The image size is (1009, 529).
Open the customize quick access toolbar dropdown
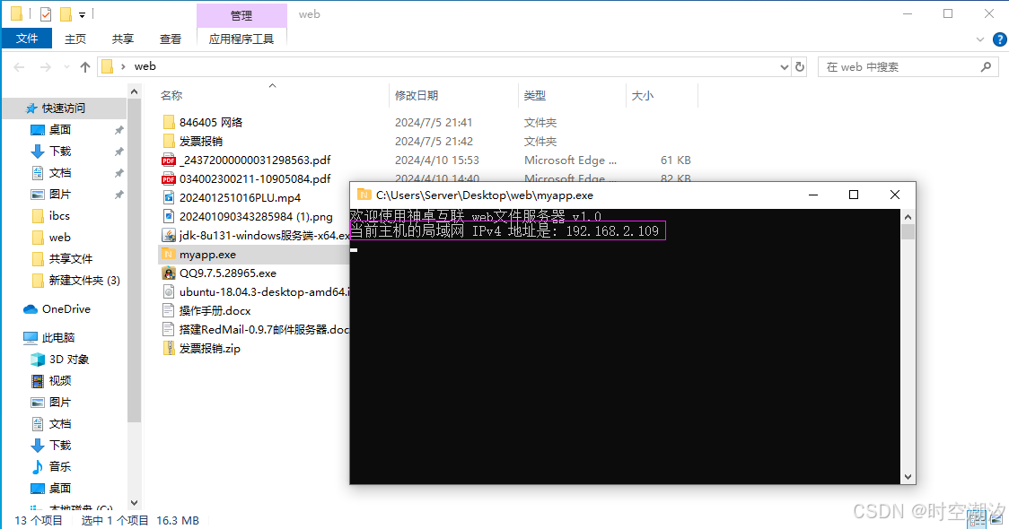[x=82, y=14]
